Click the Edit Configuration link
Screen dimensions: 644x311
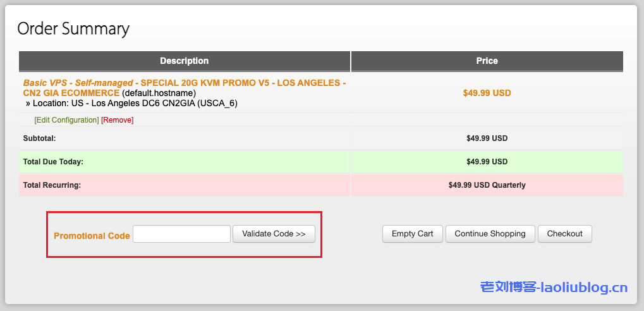[x=66, y=120]
